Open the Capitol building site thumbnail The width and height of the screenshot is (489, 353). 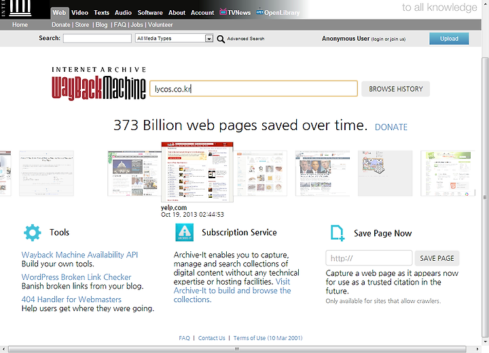134,173
